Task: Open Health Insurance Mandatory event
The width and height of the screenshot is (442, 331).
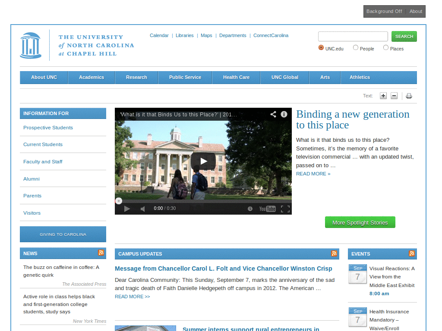Action: (x=389, y=320)
